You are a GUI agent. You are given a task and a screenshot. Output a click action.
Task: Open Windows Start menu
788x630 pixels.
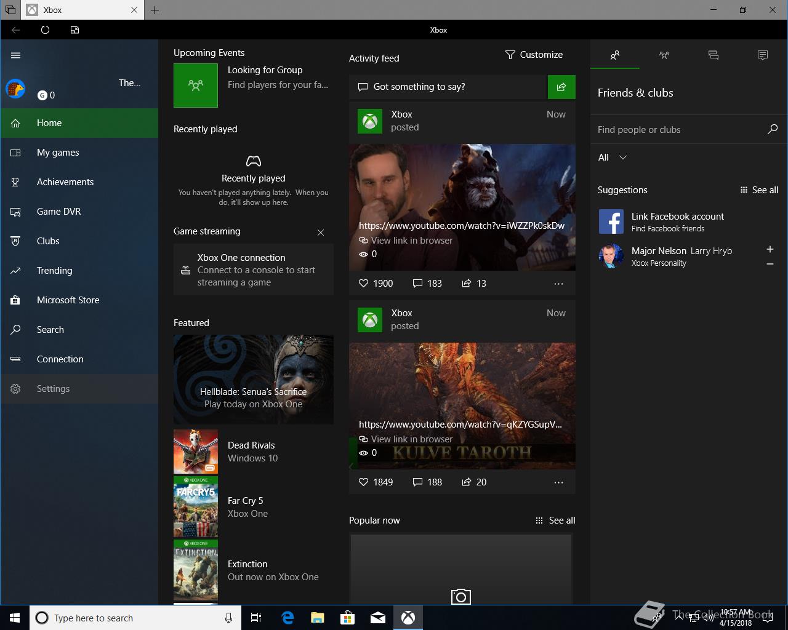15,618
